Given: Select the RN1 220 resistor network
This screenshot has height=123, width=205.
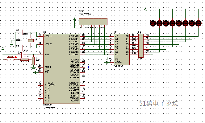Looking at the screenshot, I should click(x=141, y=46).
